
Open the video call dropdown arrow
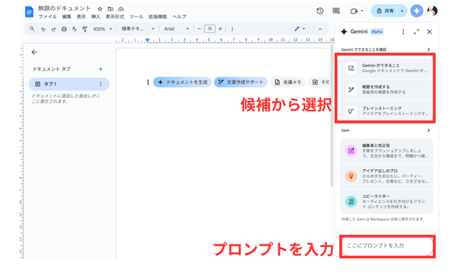pyautogui.click(x=362, y=11)
